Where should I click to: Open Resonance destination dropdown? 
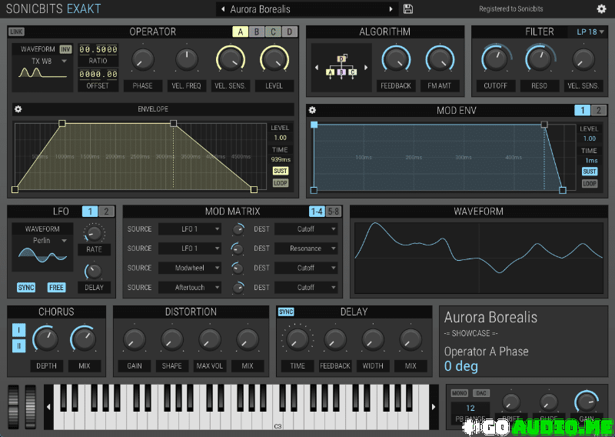point(306,249)
